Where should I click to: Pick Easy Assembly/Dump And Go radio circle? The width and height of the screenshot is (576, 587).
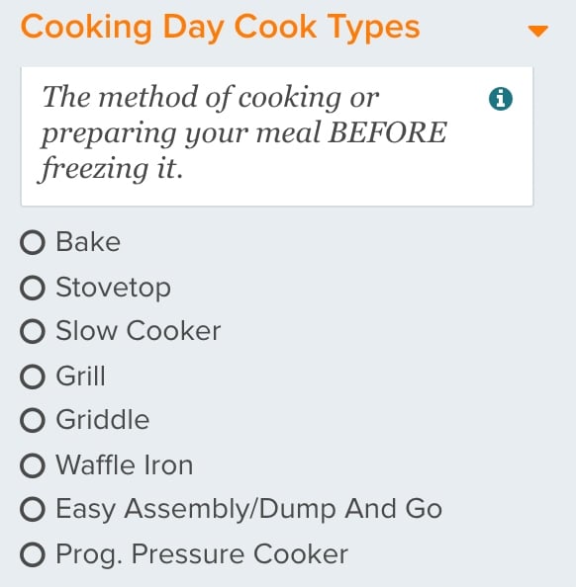tap(33, 509)
